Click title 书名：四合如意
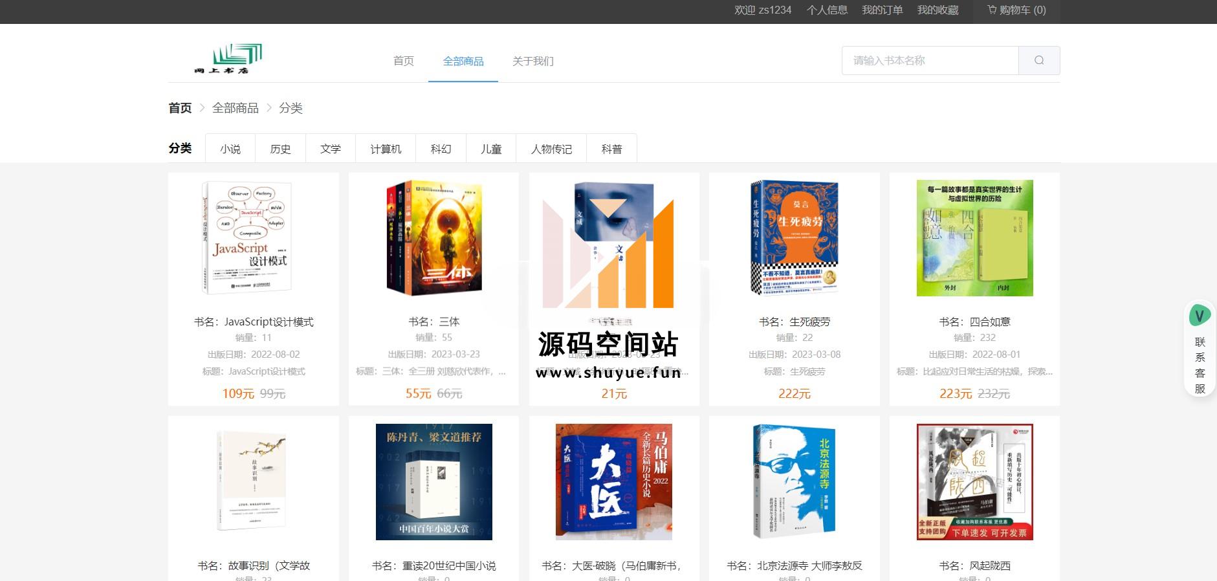The height and width of the screenshot is (581, 1217). tap(975, 322)
